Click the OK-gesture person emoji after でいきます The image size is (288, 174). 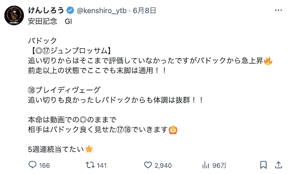click(x=173, y=130)
